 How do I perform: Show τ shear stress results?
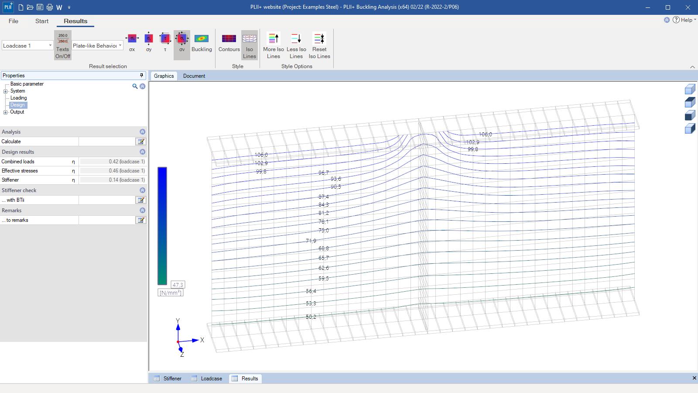click(x=165, y=42)
